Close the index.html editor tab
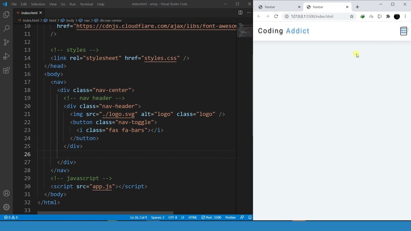The height and width of the screenshot is (231, 411). pos(40,13)
